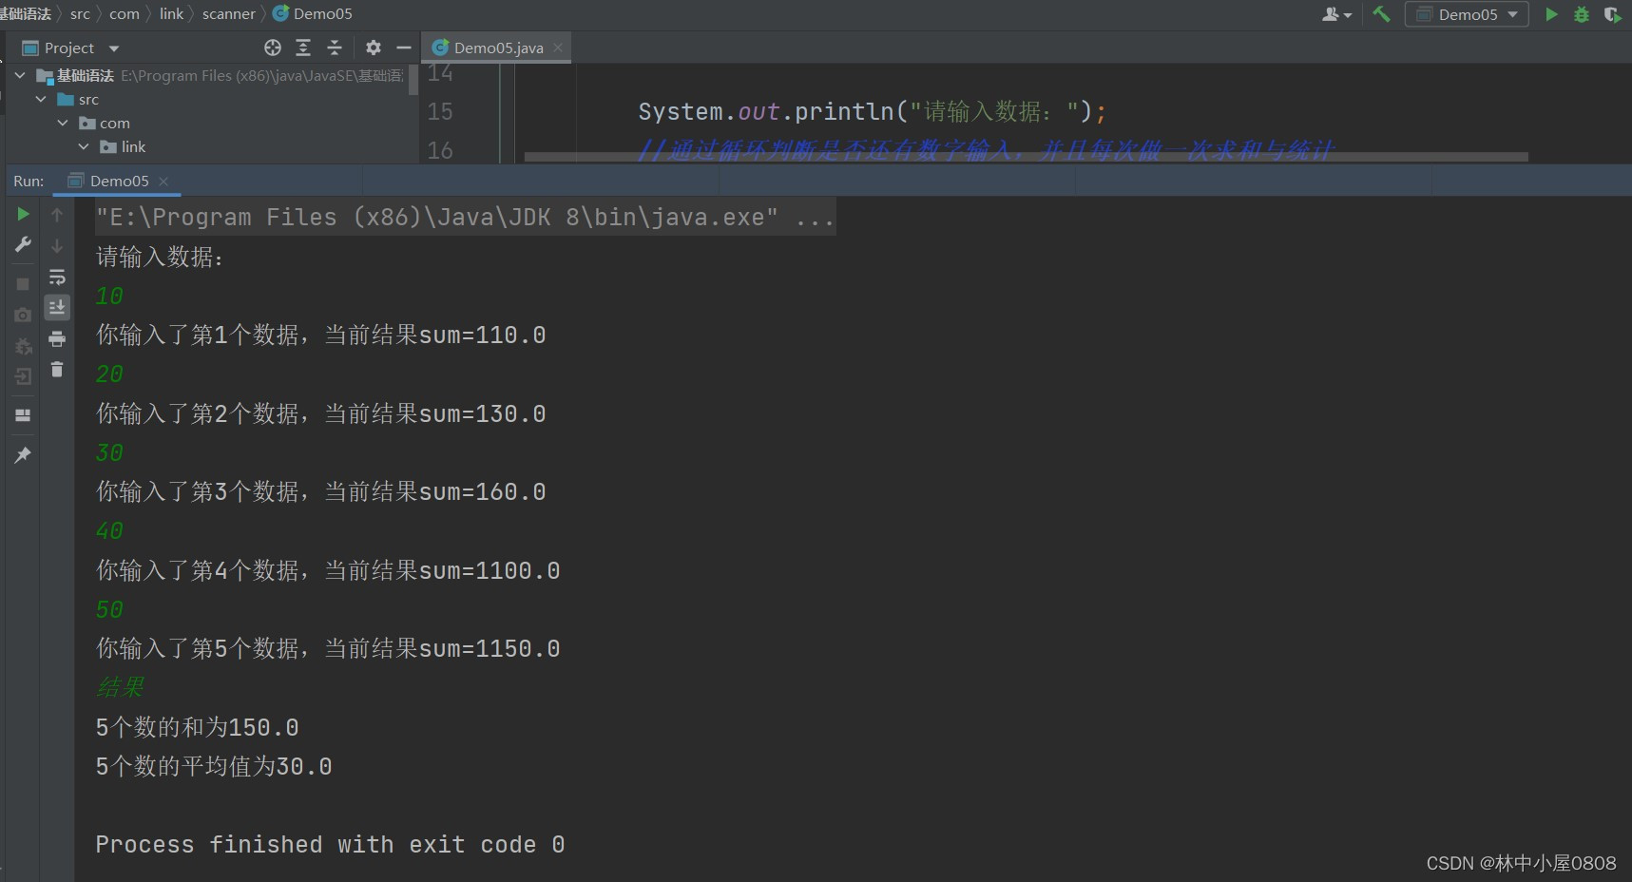The image size is (1632, 882).
Task: Click the src breadcrumb
Action: coord(80,14)
